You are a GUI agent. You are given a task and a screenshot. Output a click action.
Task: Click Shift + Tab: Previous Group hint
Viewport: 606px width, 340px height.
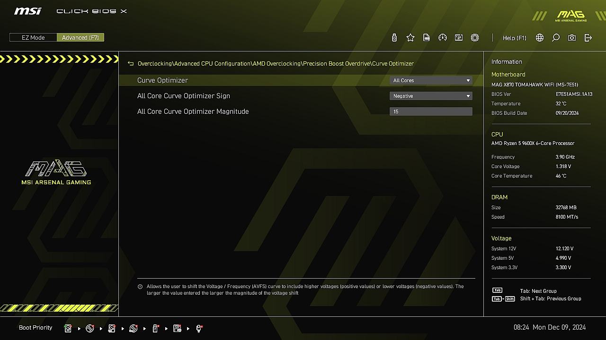[551, 298]
